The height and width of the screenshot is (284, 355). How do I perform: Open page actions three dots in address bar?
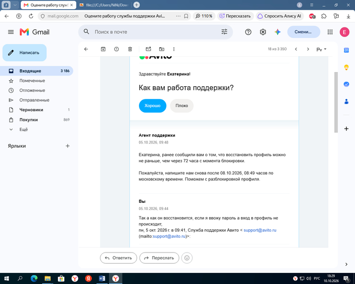[x=178, y=16]
